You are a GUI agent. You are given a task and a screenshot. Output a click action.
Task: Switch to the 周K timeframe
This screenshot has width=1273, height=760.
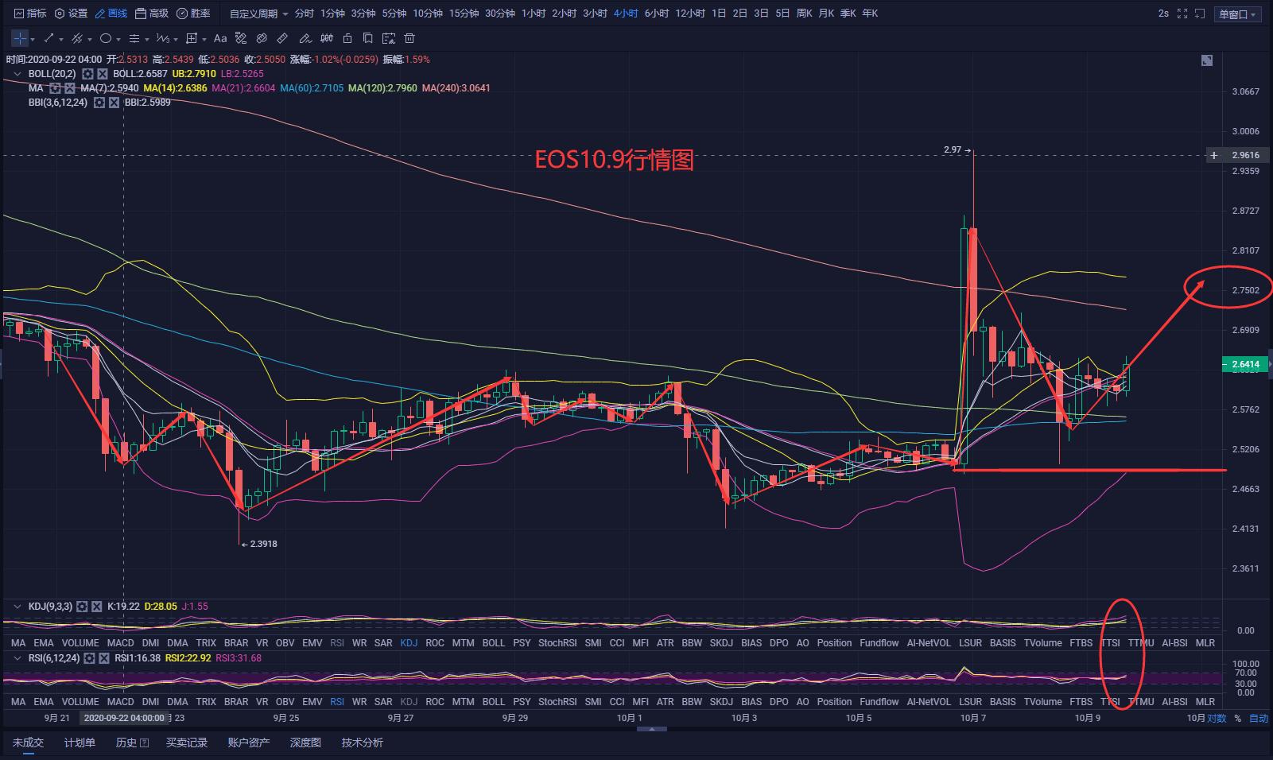[804, 14]
